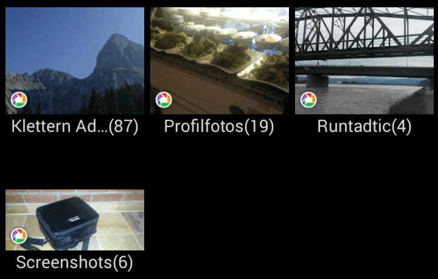Click the (87) photo count text
Image resolution: width=438 pixels, height=279 pixels.
point(123,127)
